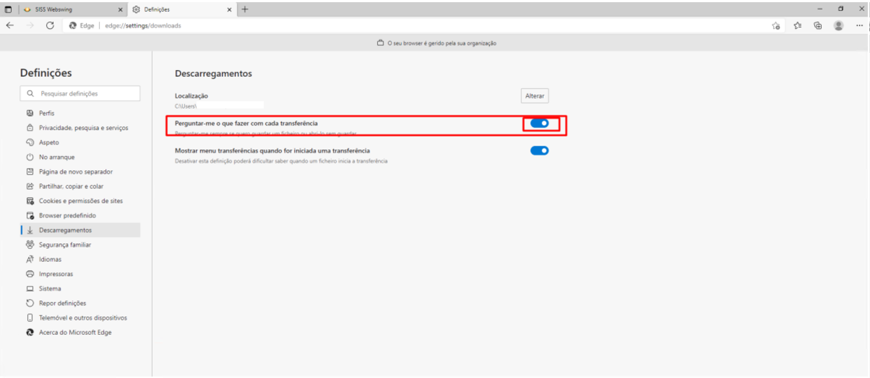The height and width of the screenshot is (378, 870).
Task: Add this page to favorites icon
Action: (x=776, y=25)
